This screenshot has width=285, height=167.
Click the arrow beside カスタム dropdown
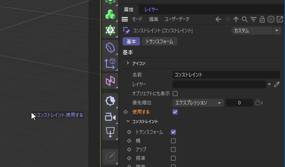[277, 31]
